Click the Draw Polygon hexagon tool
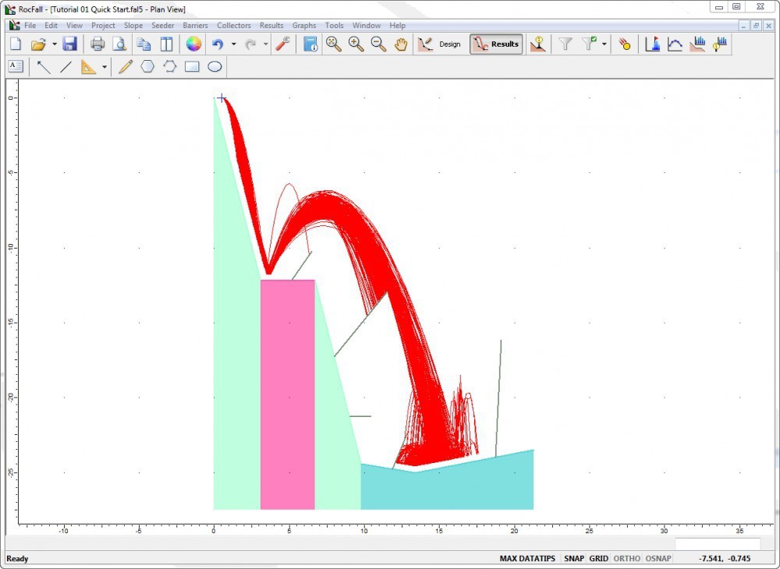Image resolution: width=780 pixels, height=569 pixels. pyautogui.click(x=147, y=67)
